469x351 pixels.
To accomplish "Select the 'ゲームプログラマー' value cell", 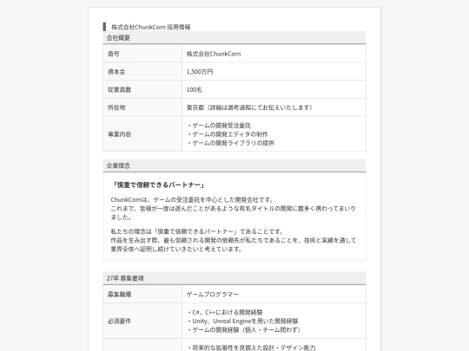I will (274, 295).
